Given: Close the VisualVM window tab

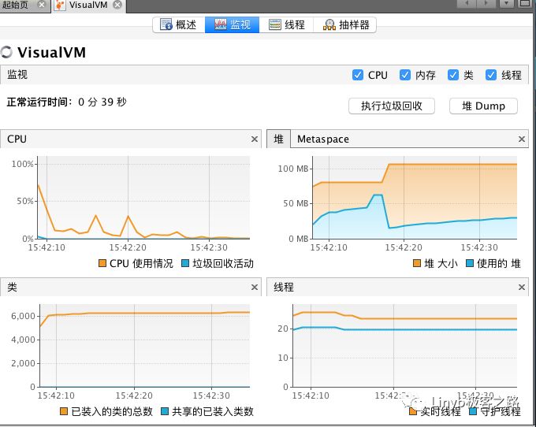Looking at the screenshot, I should 117,5.
